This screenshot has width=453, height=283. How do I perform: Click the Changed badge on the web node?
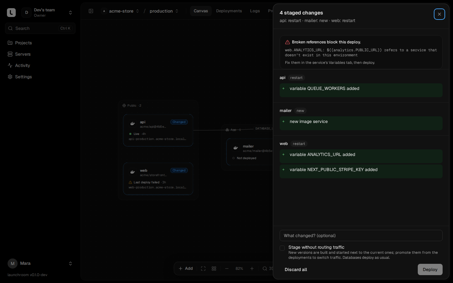[x=179, y=170]
